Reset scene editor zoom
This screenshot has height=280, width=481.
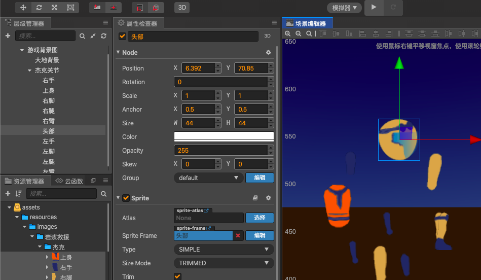[x=309, y=34]
